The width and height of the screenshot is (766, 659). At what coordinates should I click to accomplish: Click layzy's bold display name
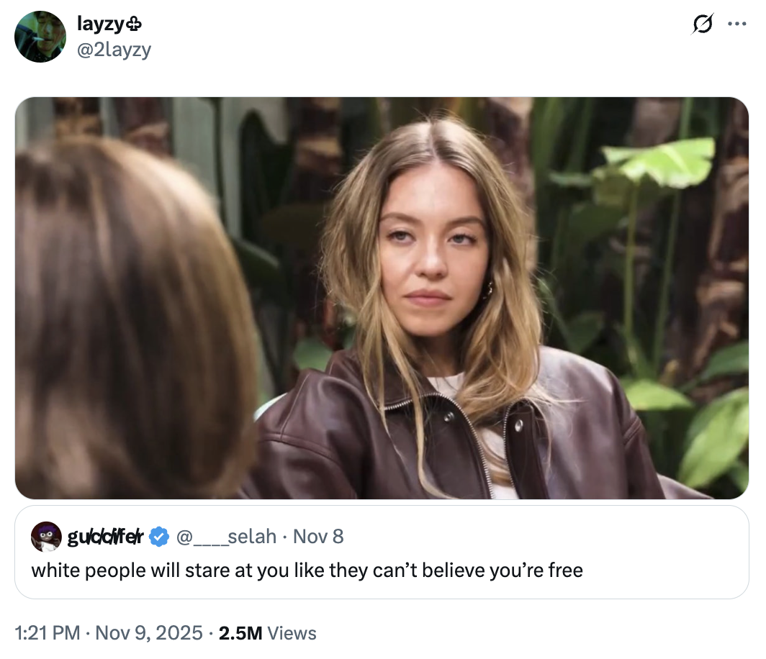pos(101,22)
